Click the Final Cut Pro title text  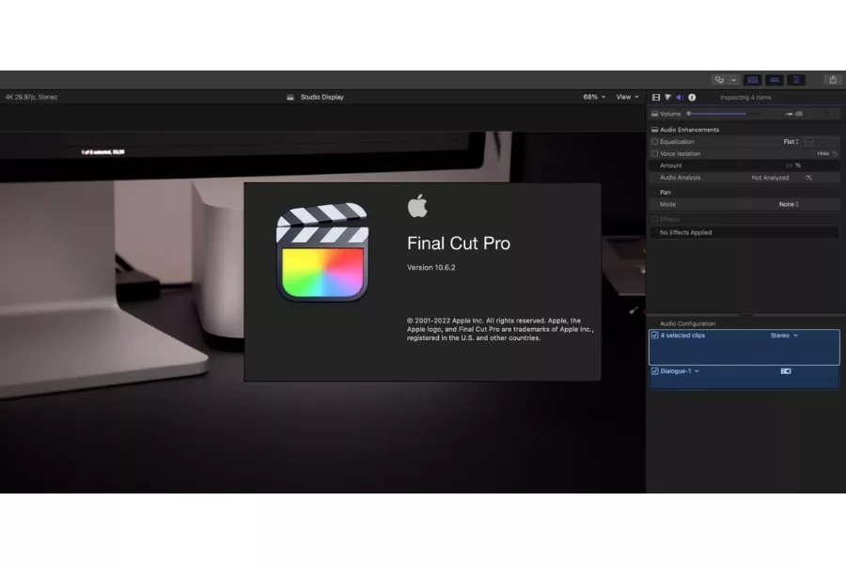click(x=459, y=243)
